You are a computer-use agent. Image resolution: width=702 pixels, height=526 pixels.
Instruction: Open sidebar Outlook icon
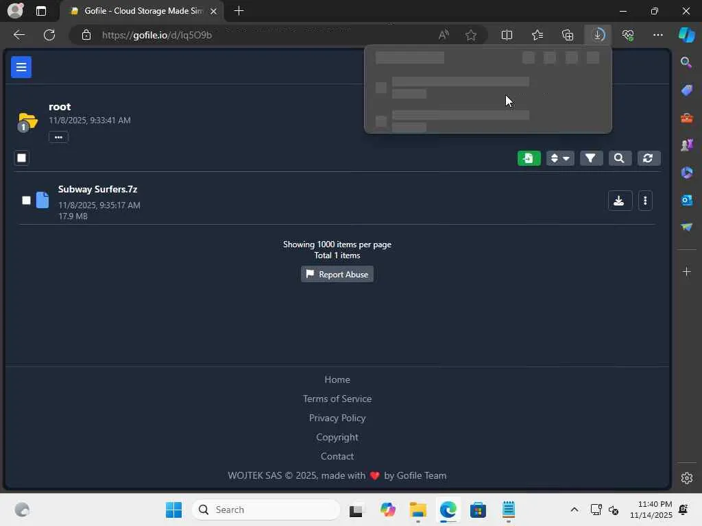[x=686, y=200]
